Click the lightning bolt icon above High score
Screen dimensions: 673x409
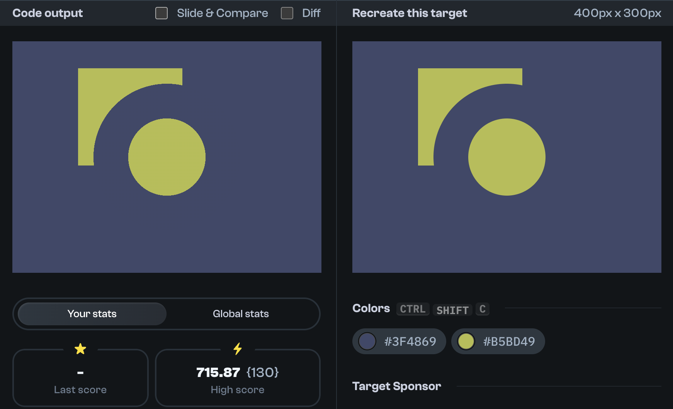coord(238,349)
